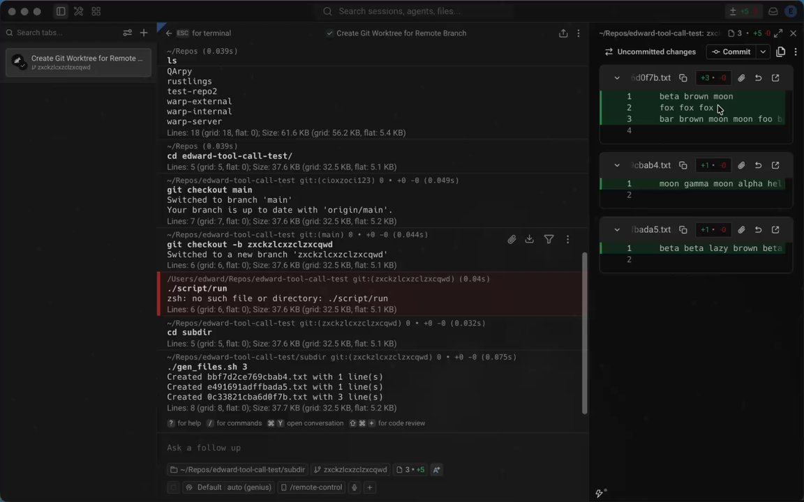Toggle the left sidebar panel
The image size is (804, 502).
pyautogui.click(x=61, y=11)
